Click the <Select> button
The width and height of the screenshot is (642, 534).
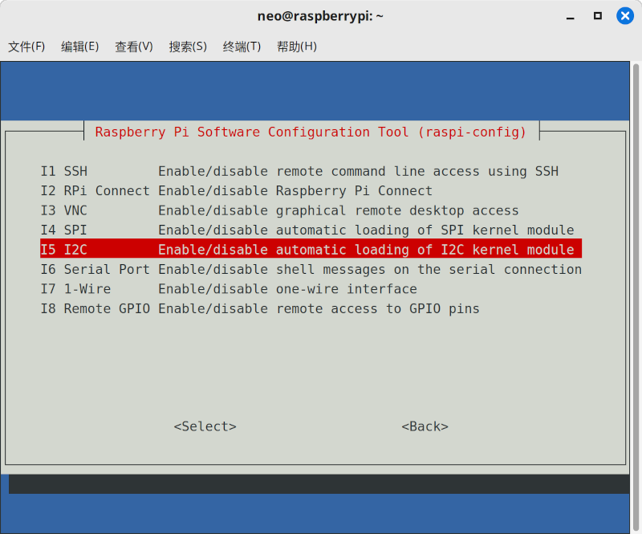coord(205,426)
